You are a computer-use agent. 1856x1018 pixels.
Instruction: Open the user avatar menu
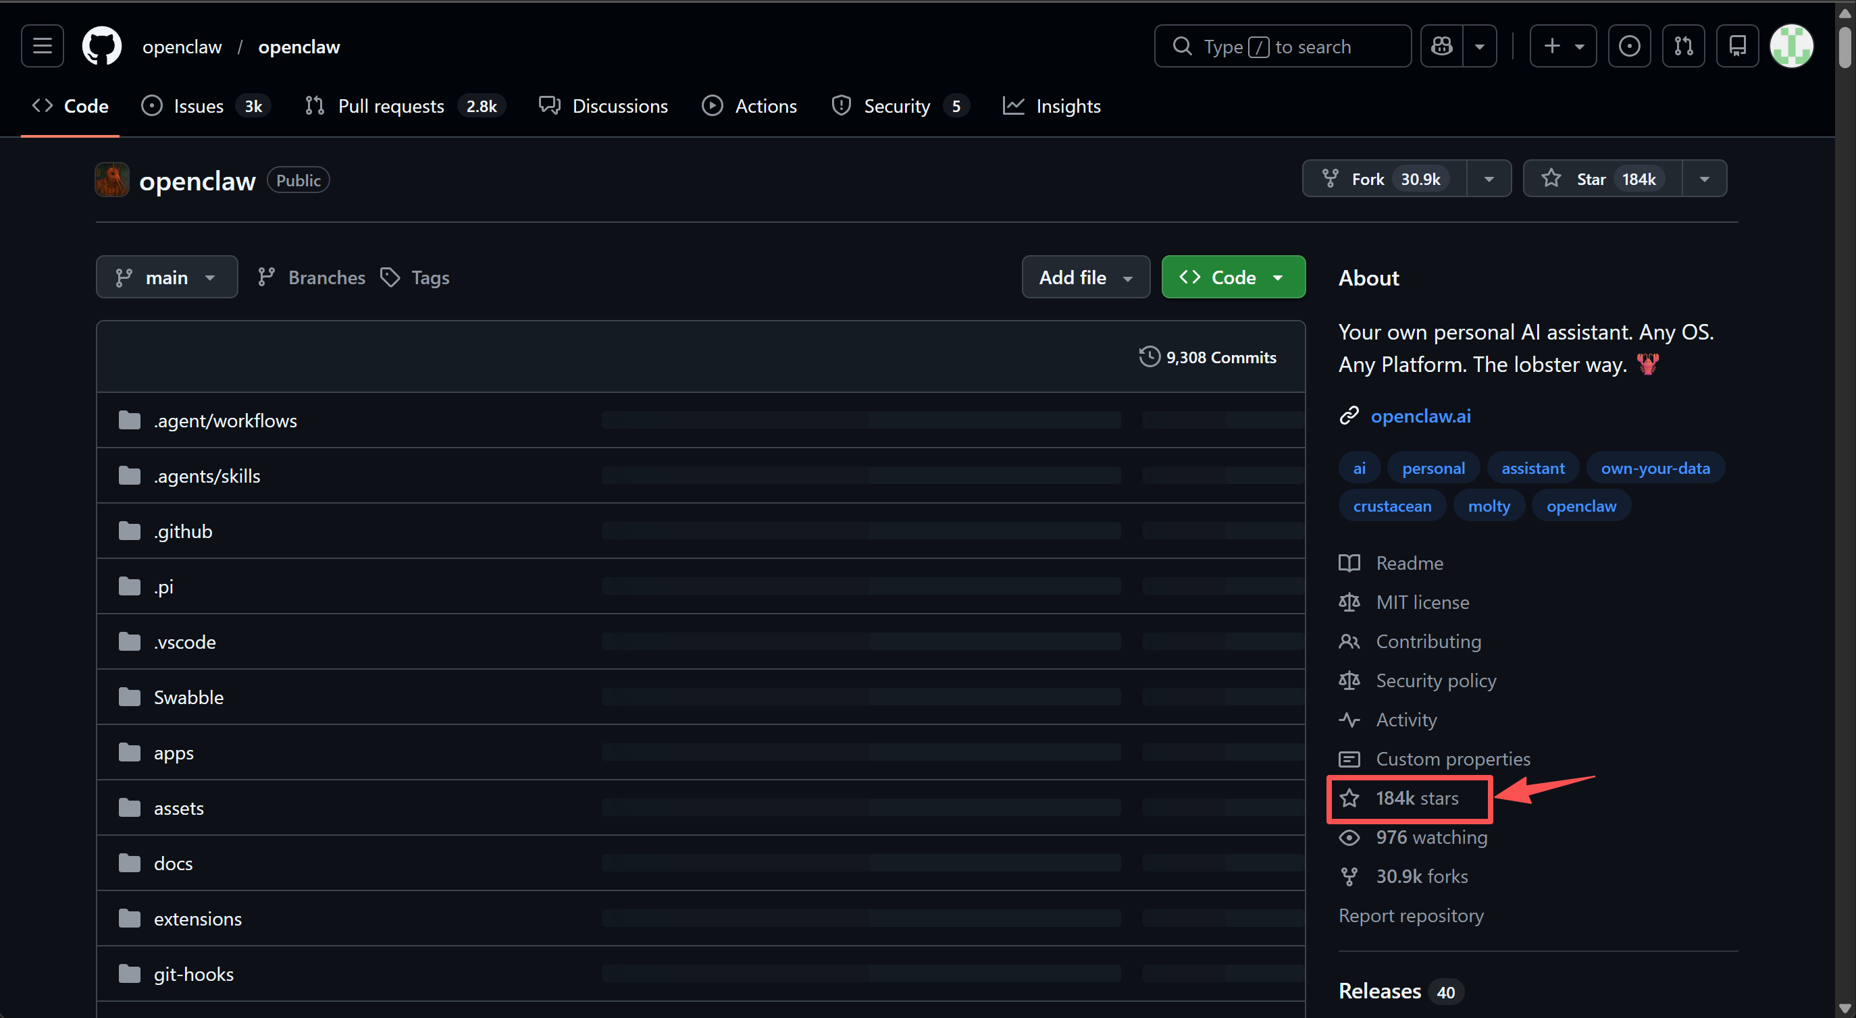(x=1791, y=46)
